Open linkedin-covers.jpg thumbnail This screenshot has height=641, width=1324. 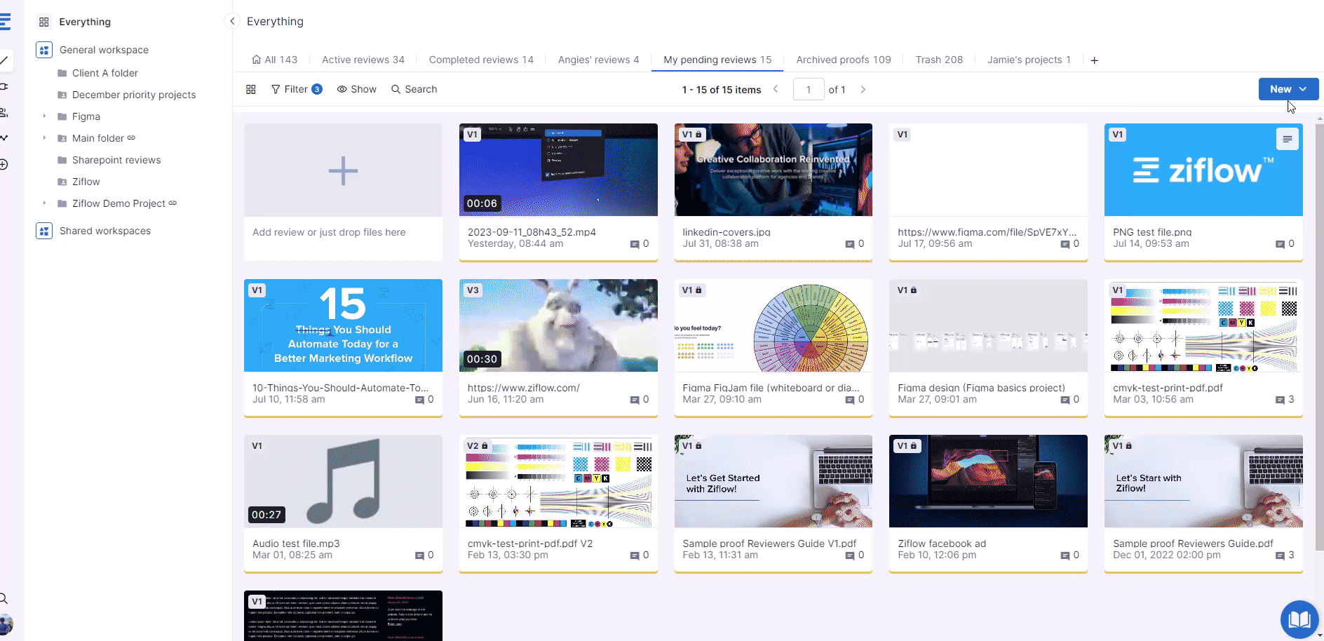pyautogui.click(x=774, y=170)
